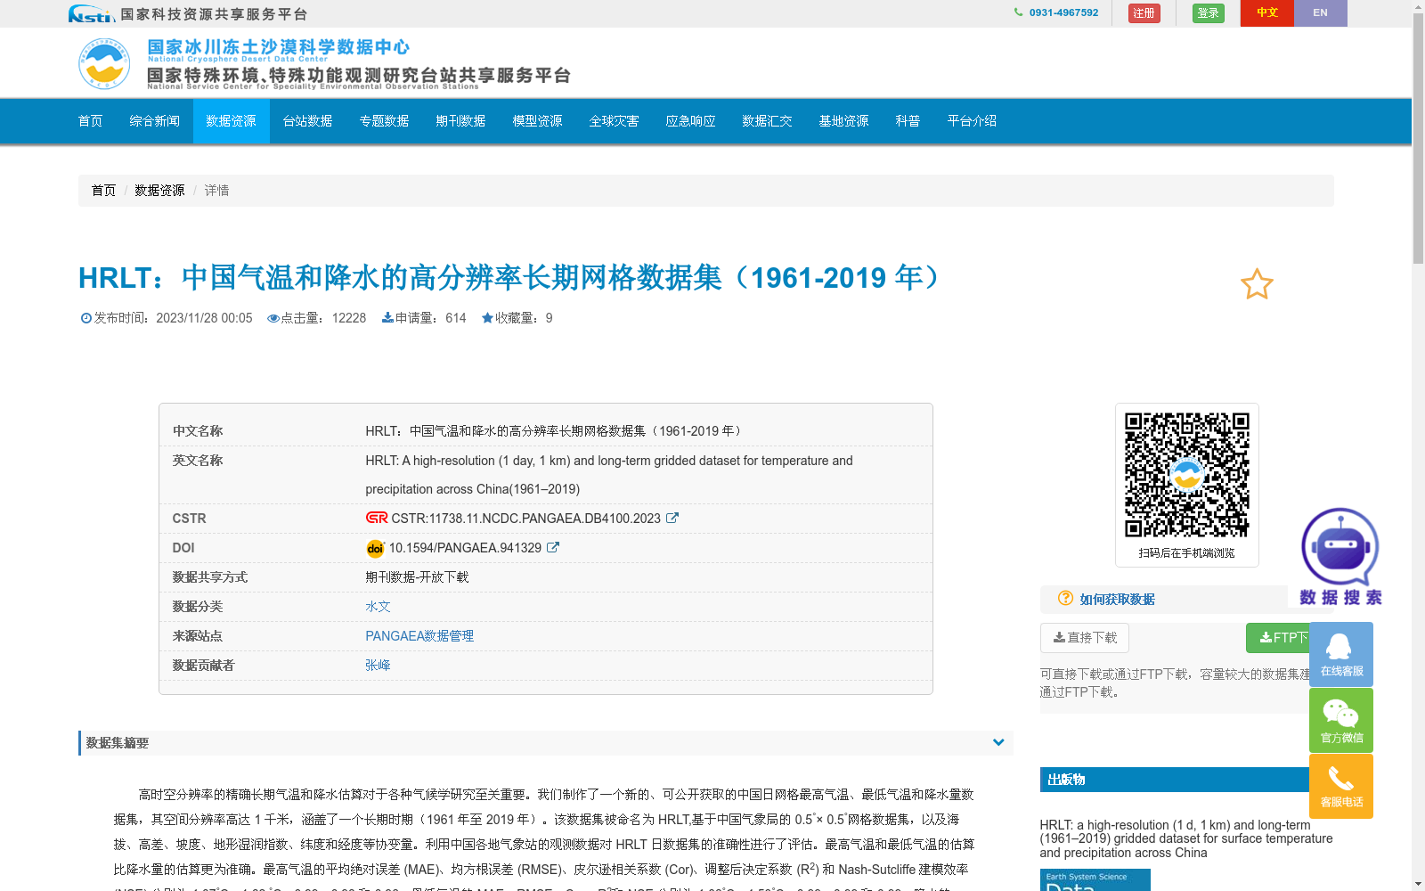The width and height of the screenshot is (1425, 891).
Task: Click the NSTI logo in top bar
Action: (x=92, y=13)
